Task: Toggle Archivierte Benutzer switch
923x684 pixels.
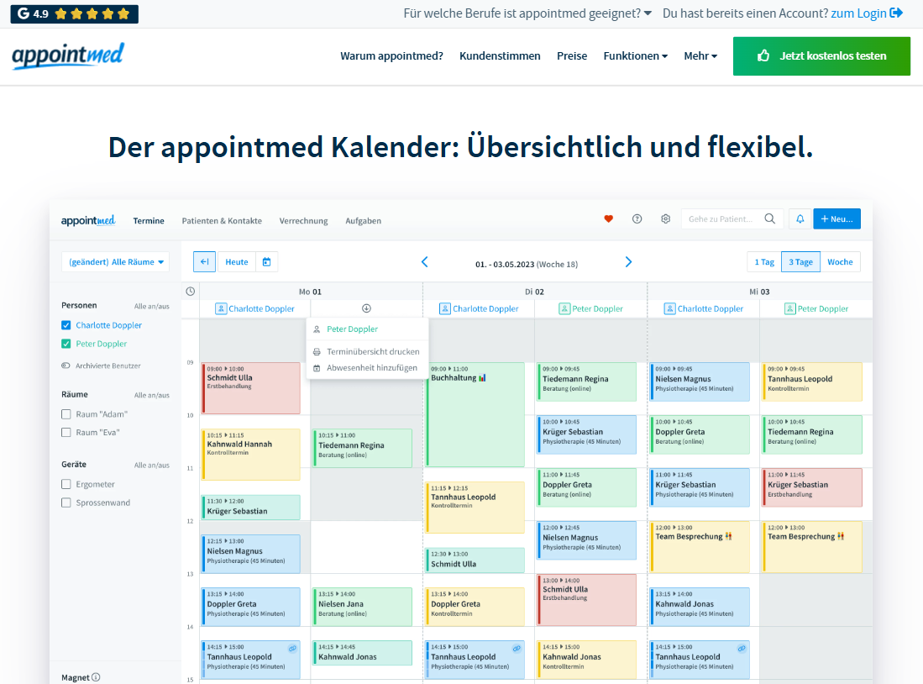Action: point(66,366)
